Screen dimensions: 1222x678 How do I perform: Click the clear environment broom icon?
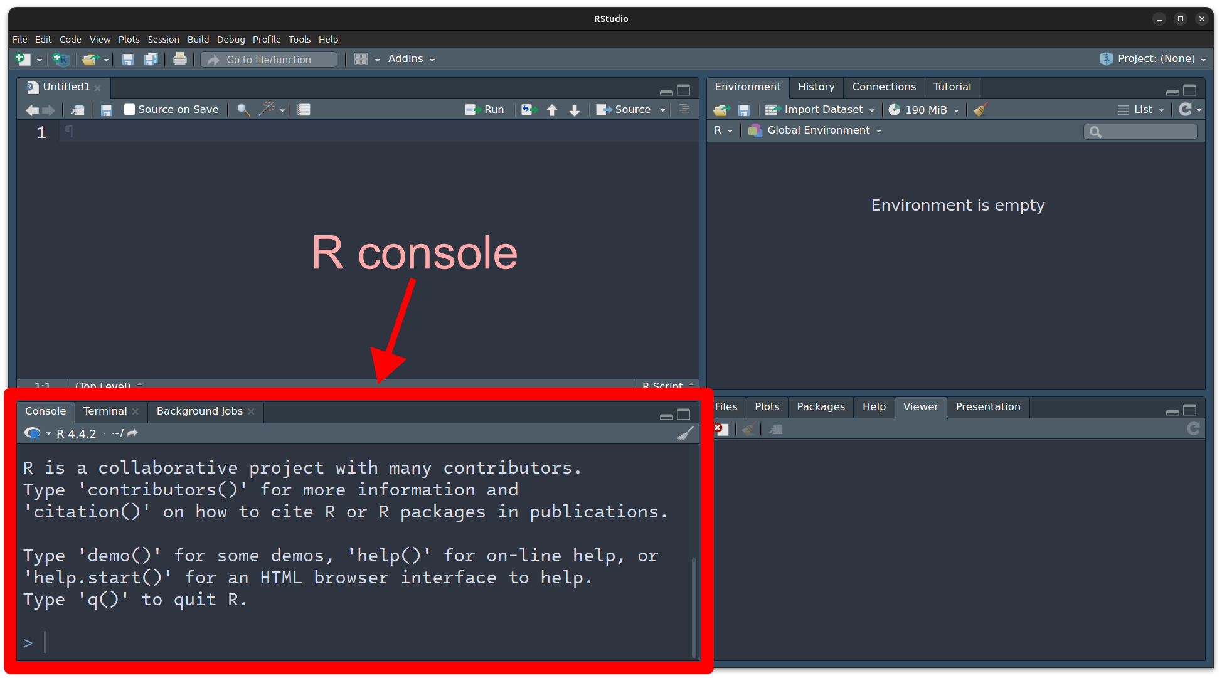pyautogui.click(x=980, y=110)
